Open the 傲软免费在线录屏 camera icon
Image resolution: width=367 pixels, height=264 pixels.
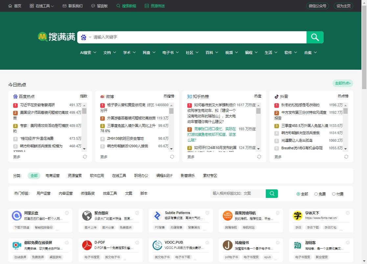point(17,245)
